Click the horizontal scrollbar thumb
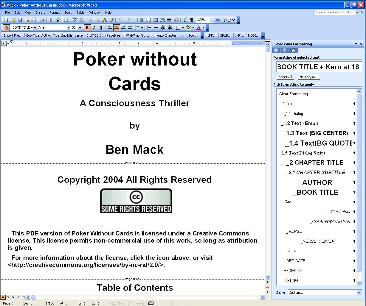The image size is (366, 306). [33, 297]
